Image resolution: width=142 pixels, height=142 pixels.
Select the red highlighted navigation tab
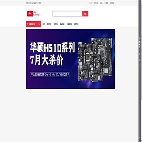pyautogui.click(x=44, y=24)
